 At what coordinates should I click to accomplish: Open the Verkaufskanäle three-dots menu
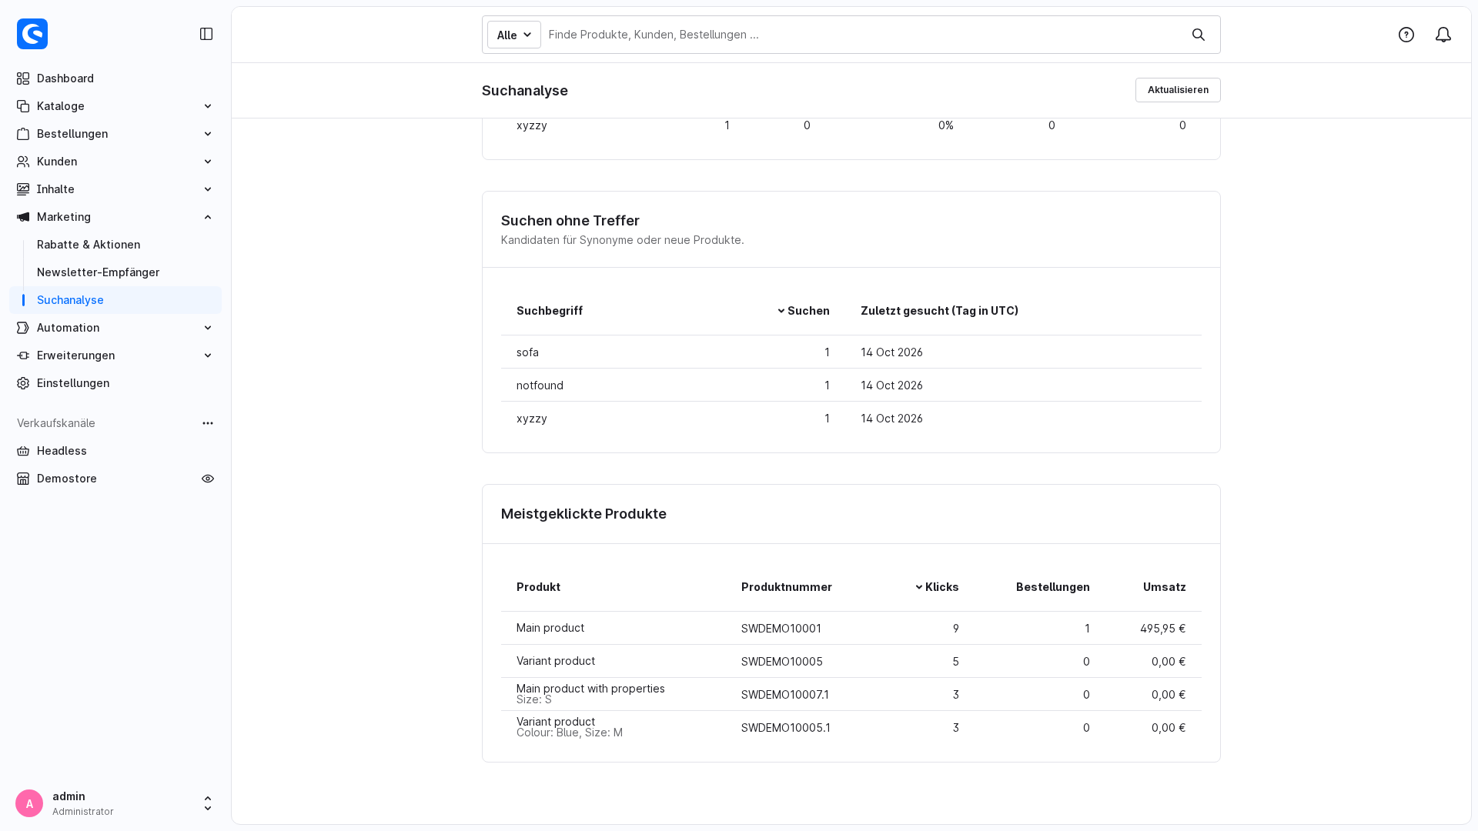click(x=208, y=423)
